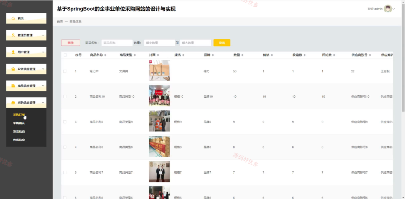Click the yellow 搜索 button
Viewport: 405px width, 199px height.
[x=222, y=43]
